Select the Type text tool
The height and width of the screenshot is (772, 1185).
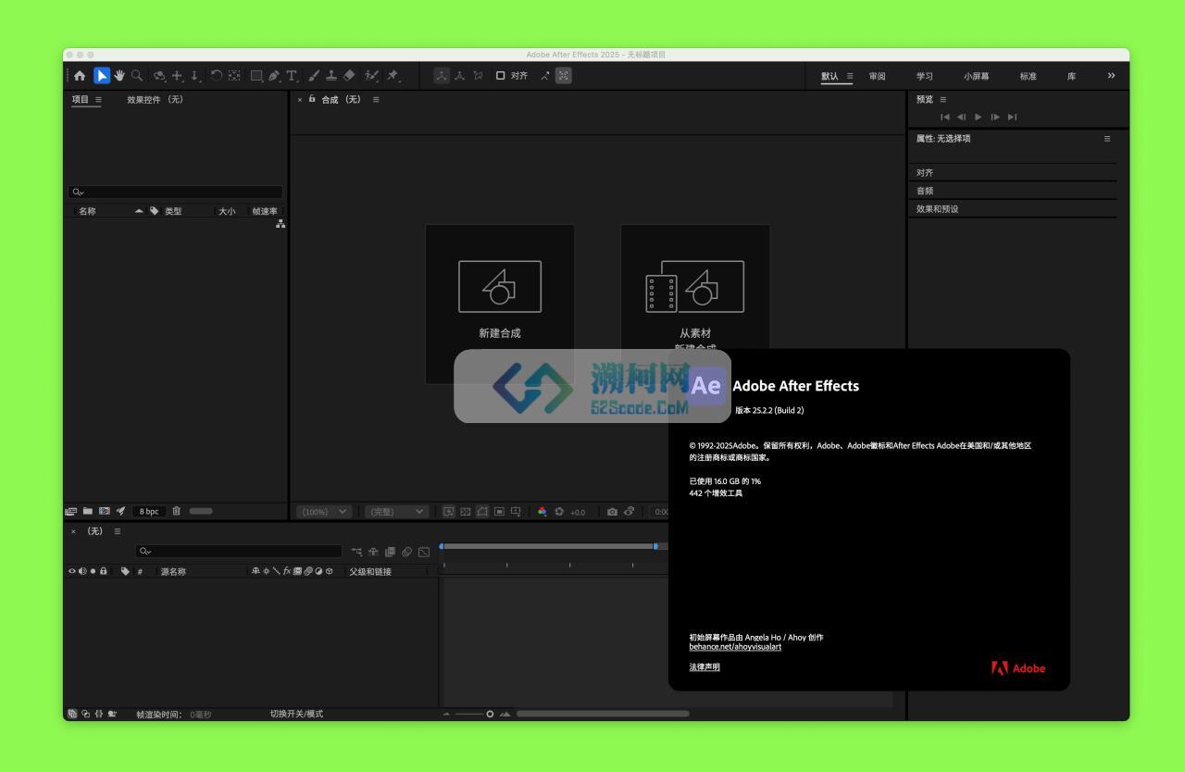tap(292, 76)
